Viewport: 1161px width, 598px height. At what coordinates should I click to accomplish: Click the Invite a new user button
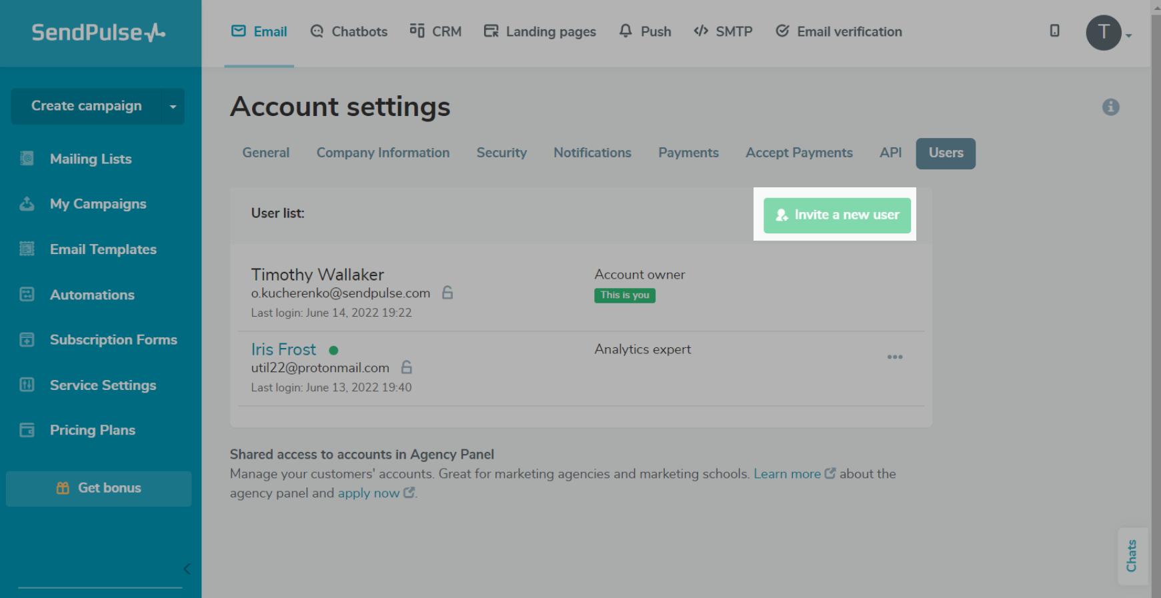837,215
